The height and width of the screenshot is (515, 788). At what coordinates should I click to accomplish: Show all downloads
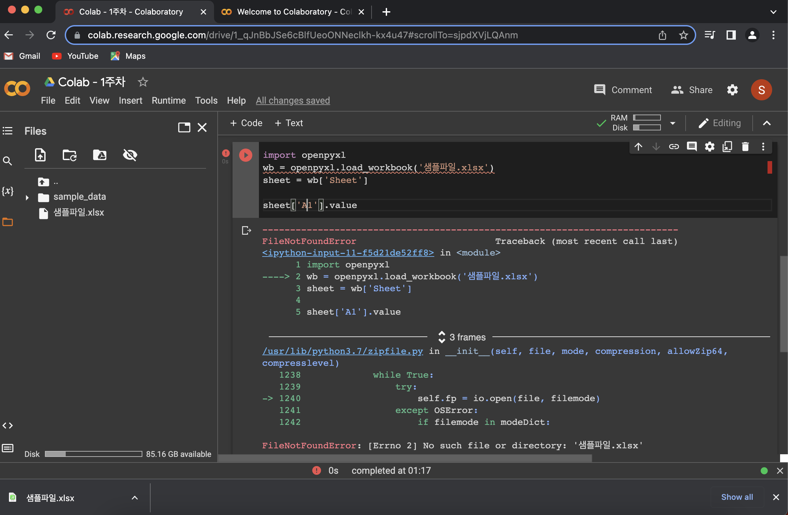737,497
